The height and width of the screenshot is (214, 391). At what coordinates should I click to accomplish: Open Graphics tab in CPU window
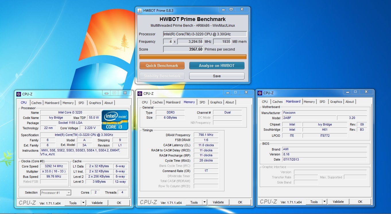pyautogui.click(x=95, y=103)
